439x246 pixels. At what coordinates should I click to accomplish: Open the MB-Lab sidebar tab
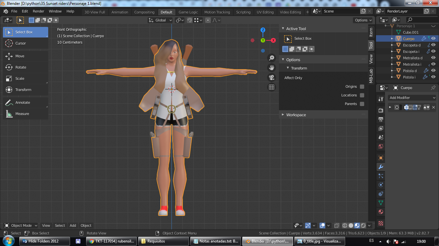point(371,76)
